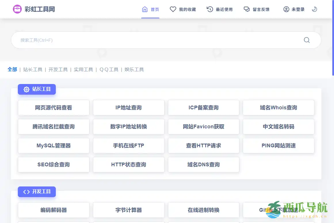This screenshot has width=334, height=223.
Task: Click the home icon next to 首页
Action: (x=145, y=9)
